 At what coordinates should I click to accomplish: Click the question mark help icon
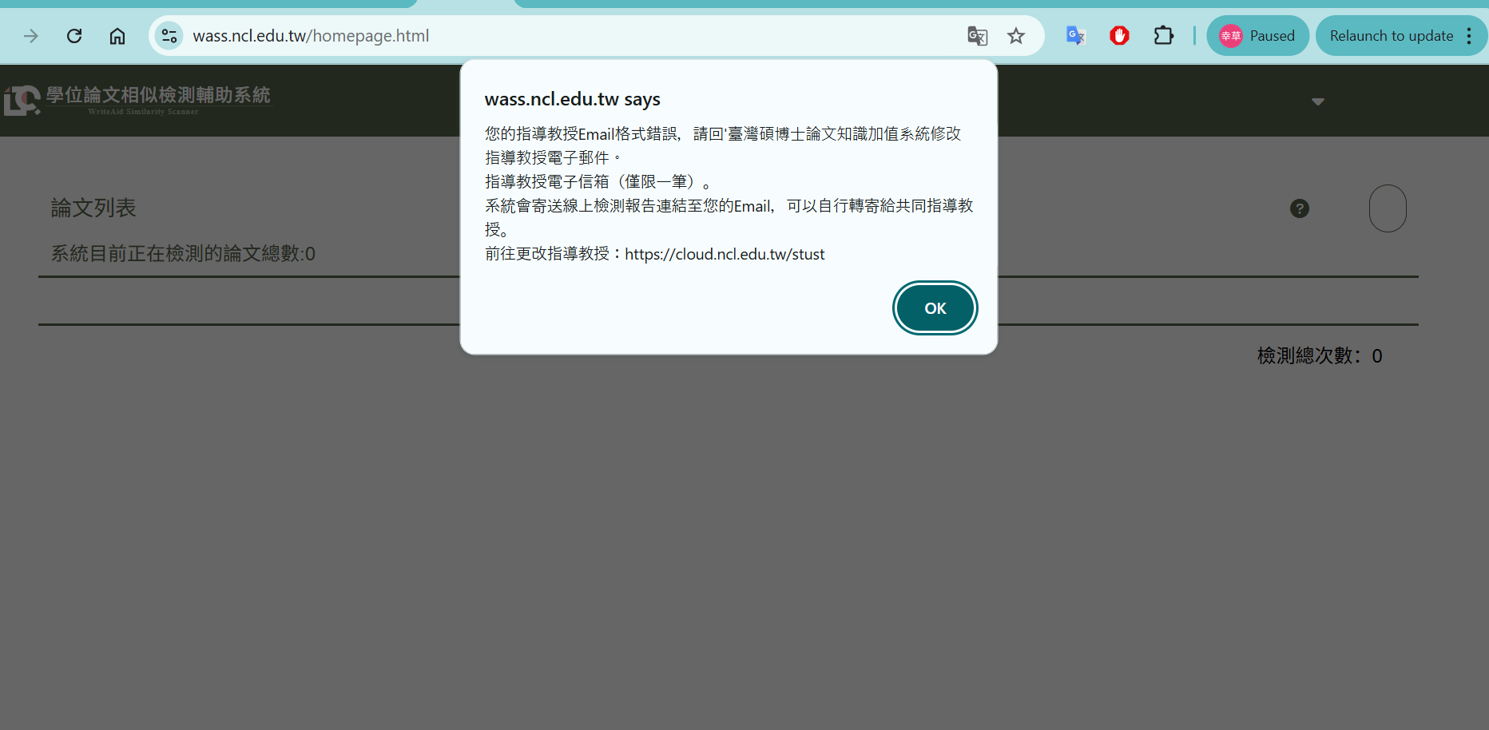1300,208
